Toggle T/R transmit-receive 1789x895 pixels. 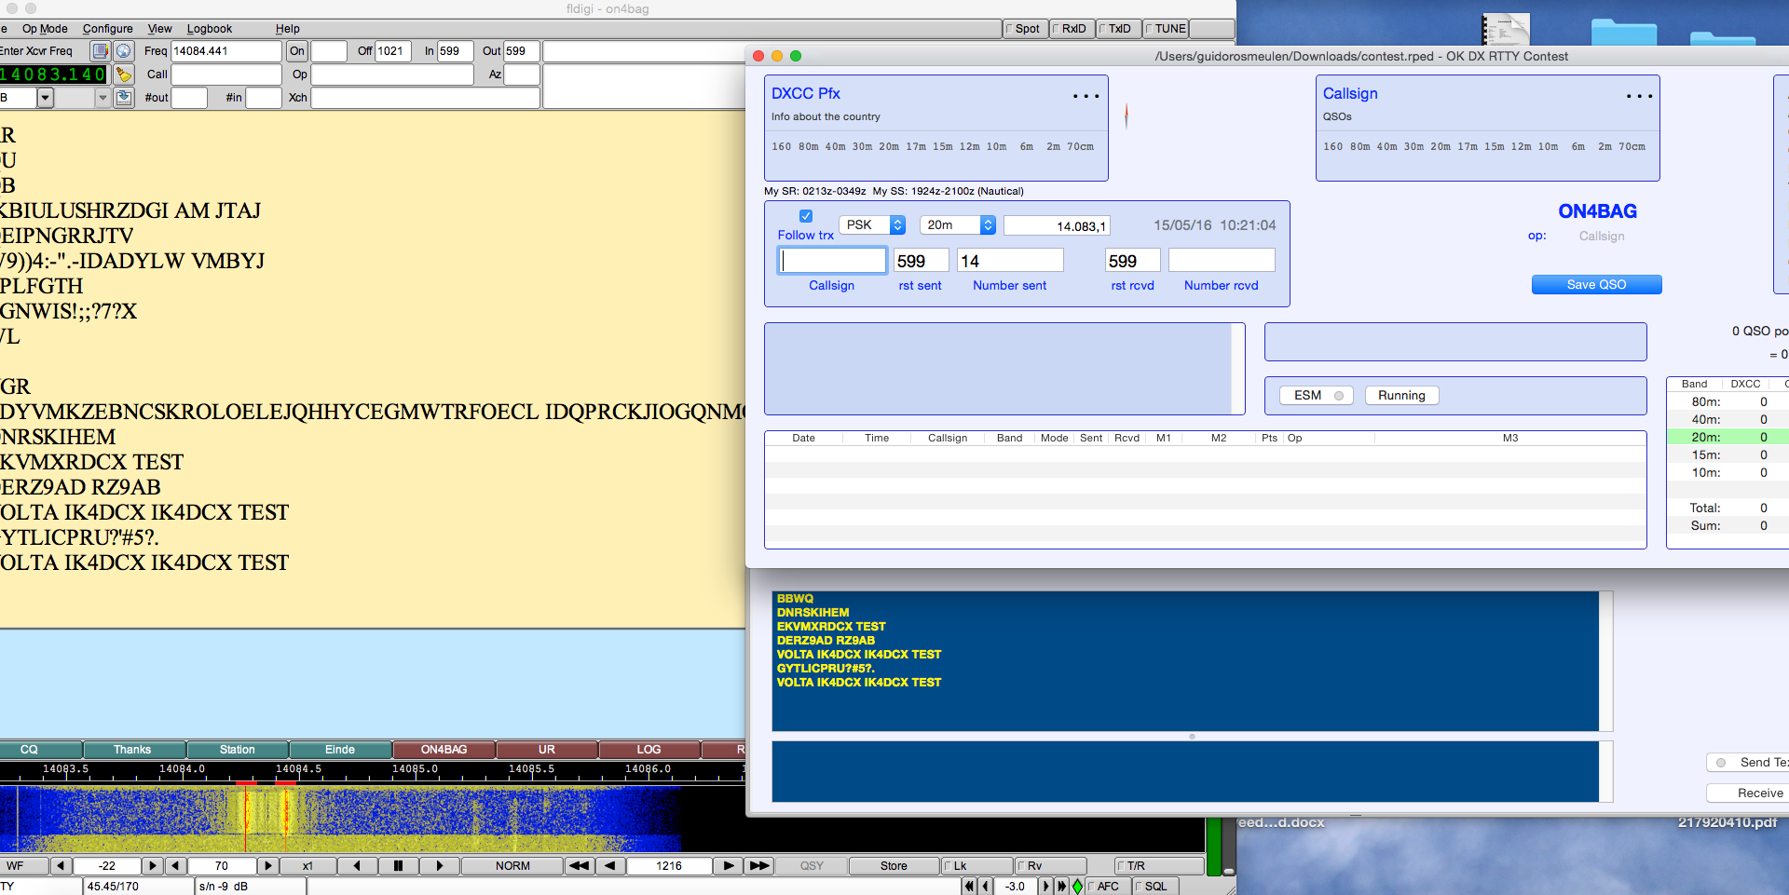pyautogui.click(x=1159, y=865)
